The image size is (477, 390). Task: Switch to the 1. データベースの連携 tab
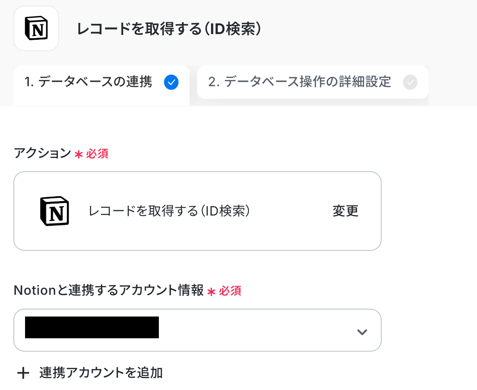(x=88, y=82)
